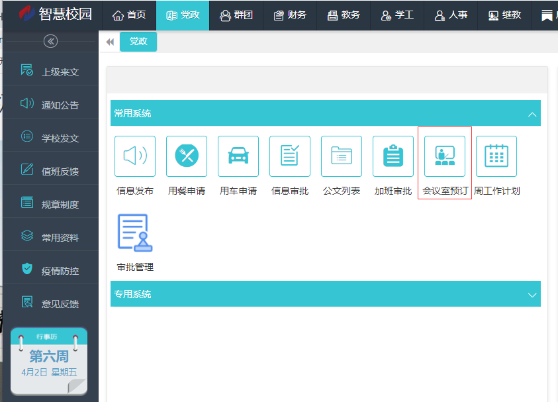Open the 信息发布 megaphone icon
The width and height of the screenshot is (558, 402).
[x=135, y=156]
